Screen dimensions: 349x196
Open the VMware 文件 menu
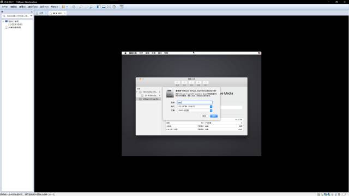pos(5,7)
